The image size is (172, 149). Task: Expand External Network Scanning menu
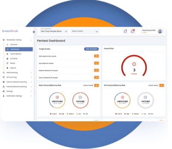[x=31, y=82]
